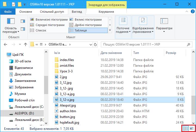Go back with the left arrow button
196x132 pixels.
pos(5,44)
